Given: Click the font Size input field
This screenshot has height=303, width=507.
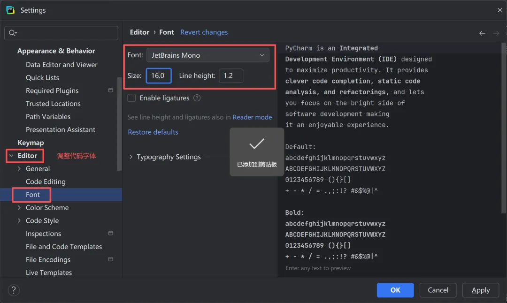Looking at the screenshot, I should click(x=159, y=76).
